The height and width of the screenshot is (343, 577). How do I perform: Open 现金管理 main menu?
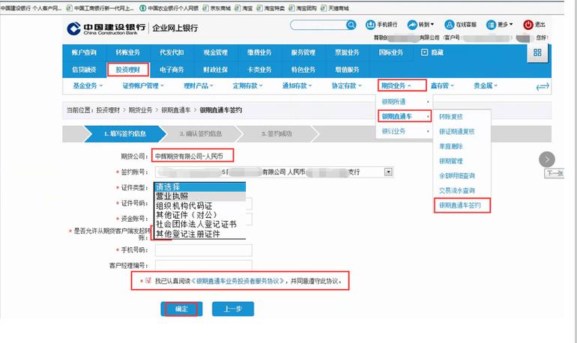[216, 52]
